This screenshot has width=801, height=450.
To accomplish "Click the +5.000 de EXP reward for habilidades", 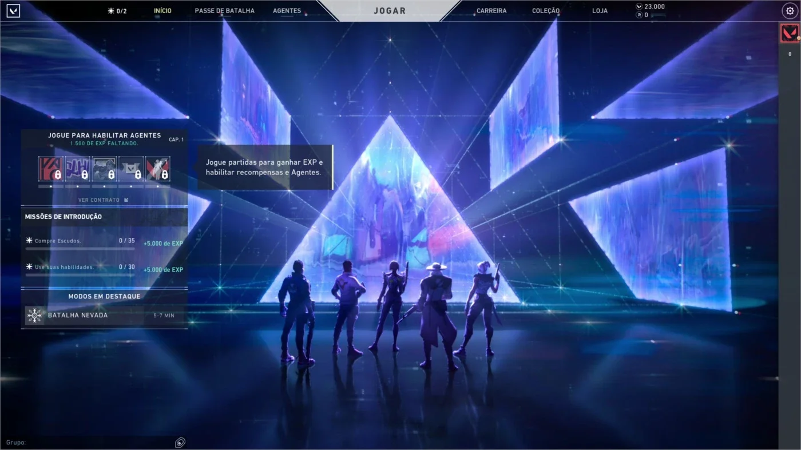I will coord(163,270).
